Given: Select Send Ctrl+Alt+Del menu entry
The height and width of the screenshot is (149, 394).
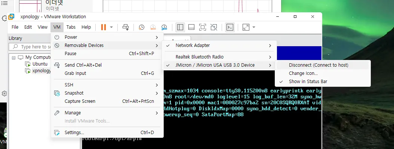Looking at the screenshot, I should pos(107,65).
